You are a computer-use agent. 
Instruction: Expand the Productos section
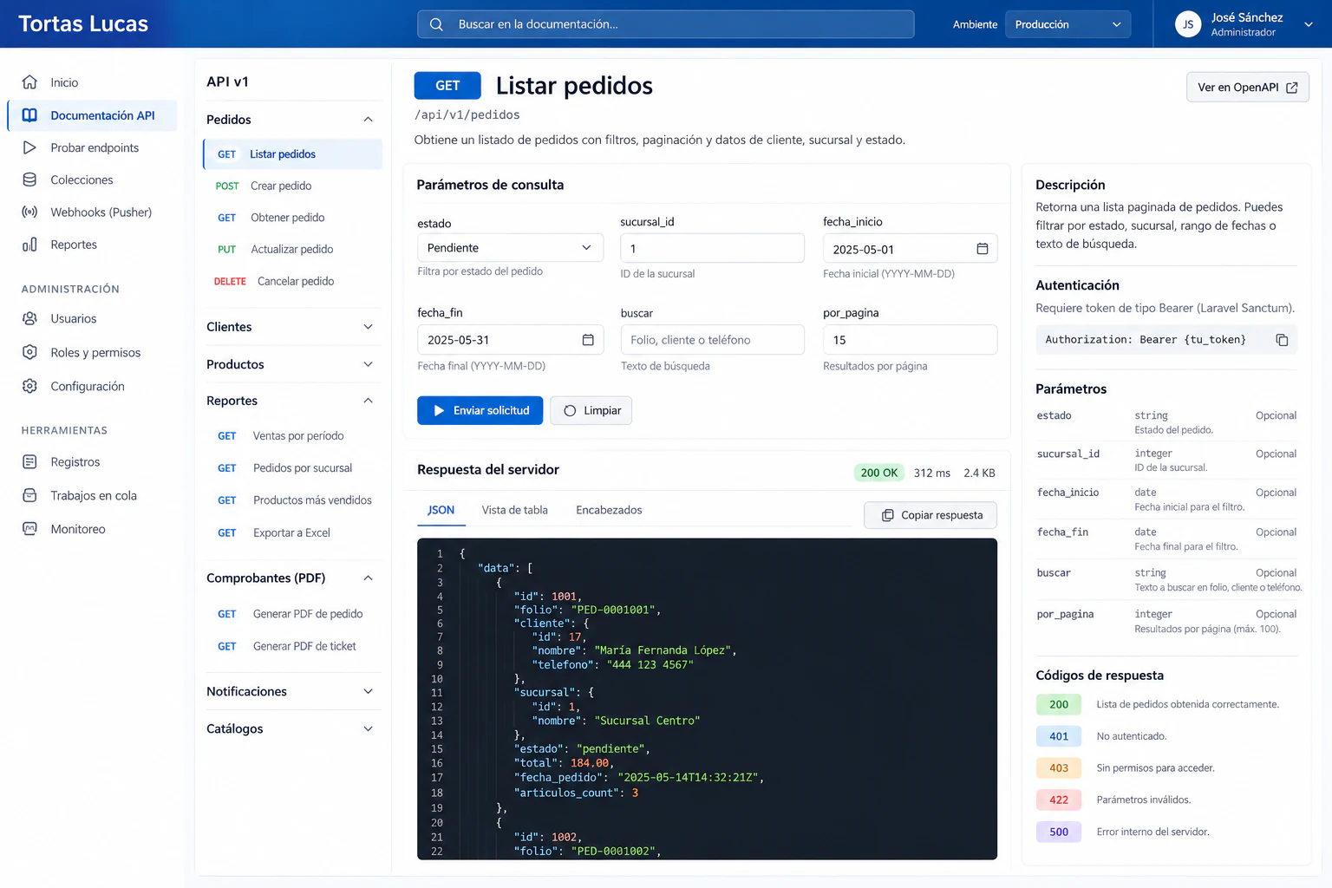tap(368, 364)
